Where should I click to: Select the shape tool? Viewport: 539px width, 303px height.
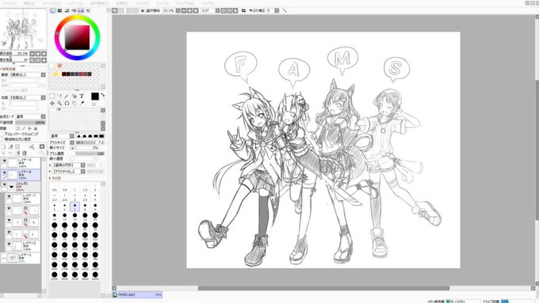75,96
